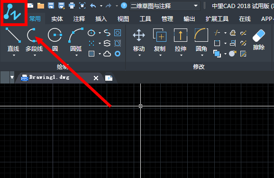274x178 pixels.
Task: Switch to the 常用 ribbon tab
Action: pyautogui.click(x=35, y=19)
